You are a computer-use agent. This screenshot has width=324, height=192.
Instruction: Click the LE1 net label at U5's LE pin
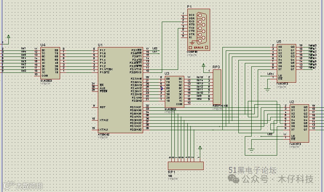pyautogui.click(x=270, y=74)
